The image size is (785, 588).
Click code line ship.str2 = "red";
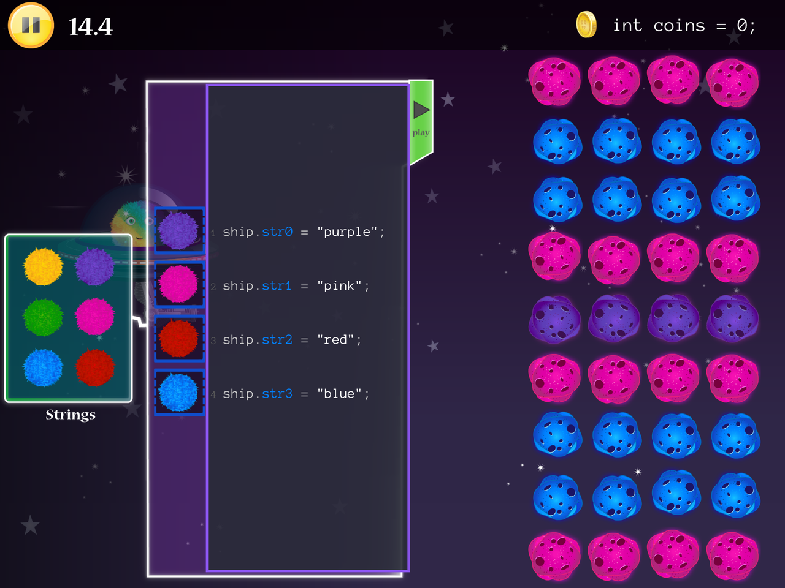pos(292,340)
